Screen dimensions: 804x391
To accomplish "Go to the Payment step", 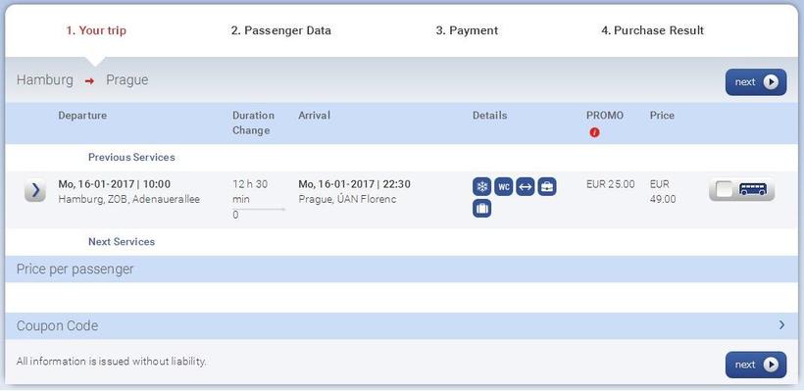I will [x=467, y=30].
